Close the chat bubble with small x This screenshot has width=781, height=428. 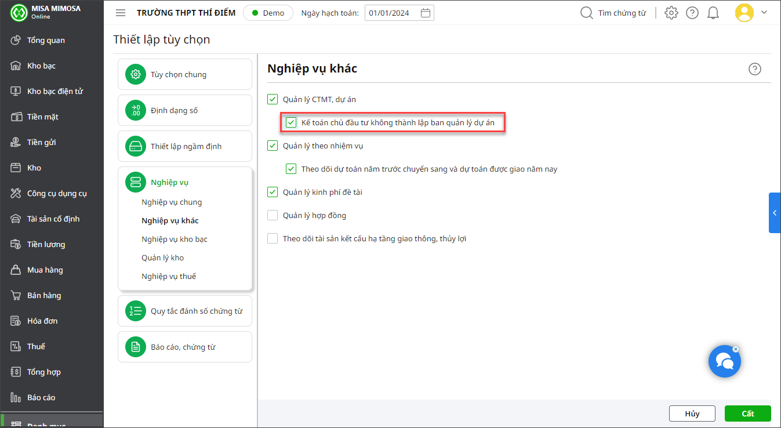coord(736,349)
